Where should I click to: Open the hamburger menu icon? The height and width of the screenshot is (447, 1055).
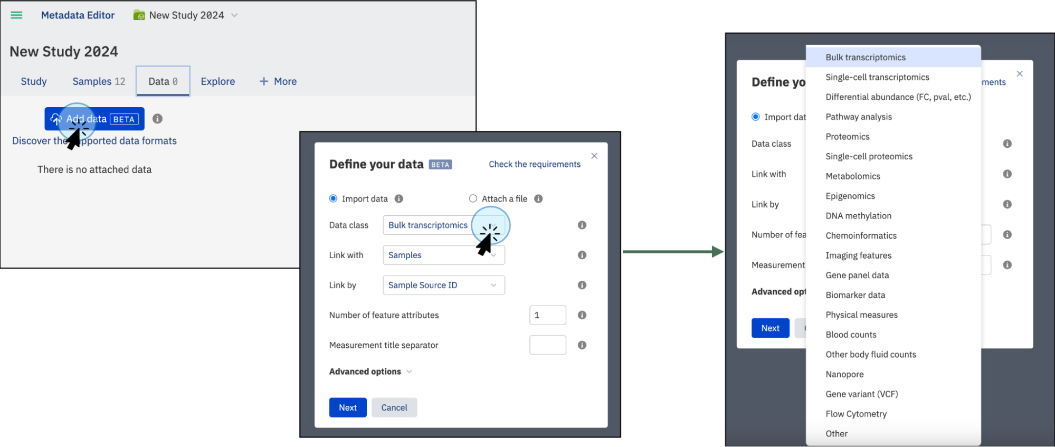click(x=16, y=15)
